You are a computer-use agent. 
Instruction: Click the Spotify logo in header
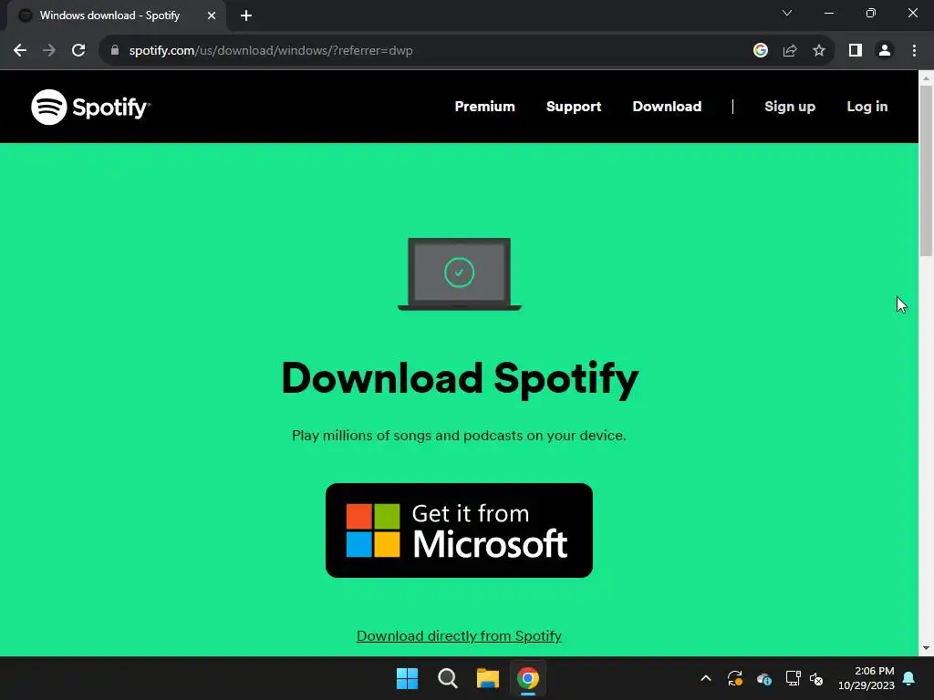[x=90, y=108]
